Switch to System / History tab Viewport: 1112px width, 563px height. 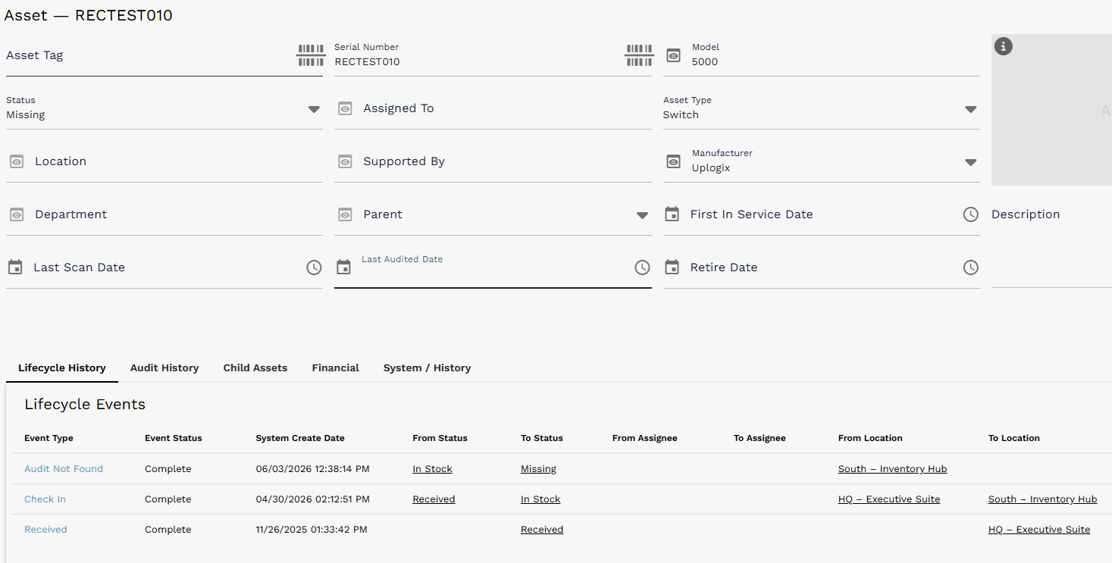pos(428,368)
